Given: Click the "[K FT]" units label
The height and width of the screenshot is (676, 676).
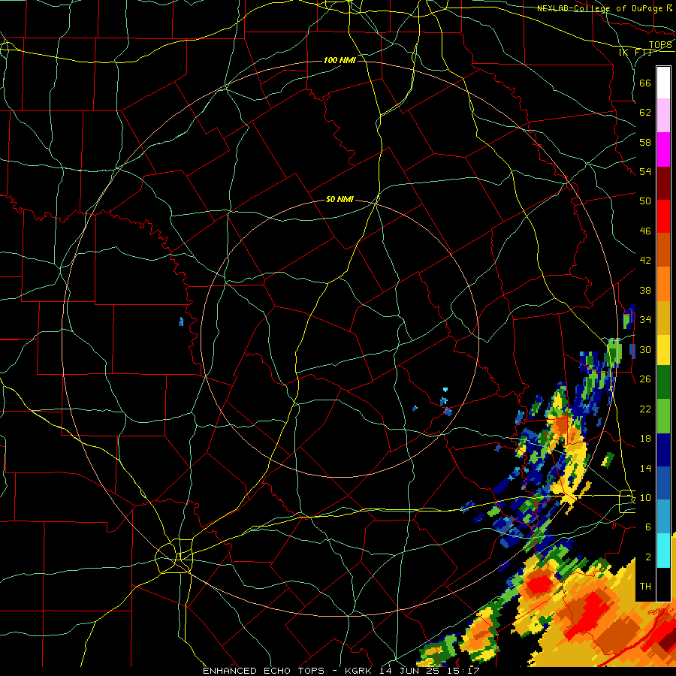Looking at the screenshot, I should tap(635, 53).
